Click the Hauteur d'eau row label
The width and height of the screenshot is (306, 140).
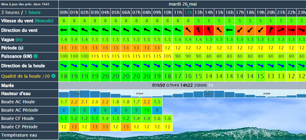click(16, 94)
